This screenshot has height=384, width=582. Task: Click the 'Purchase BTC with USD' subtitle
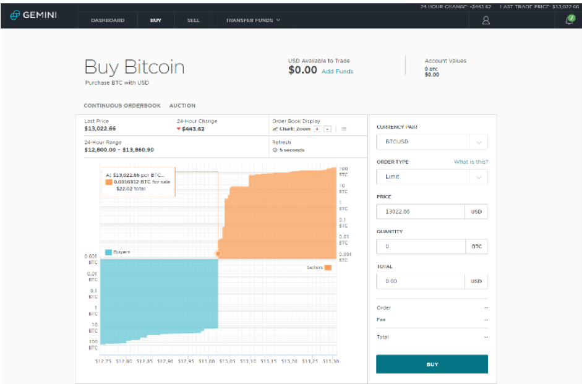point(117,83)
